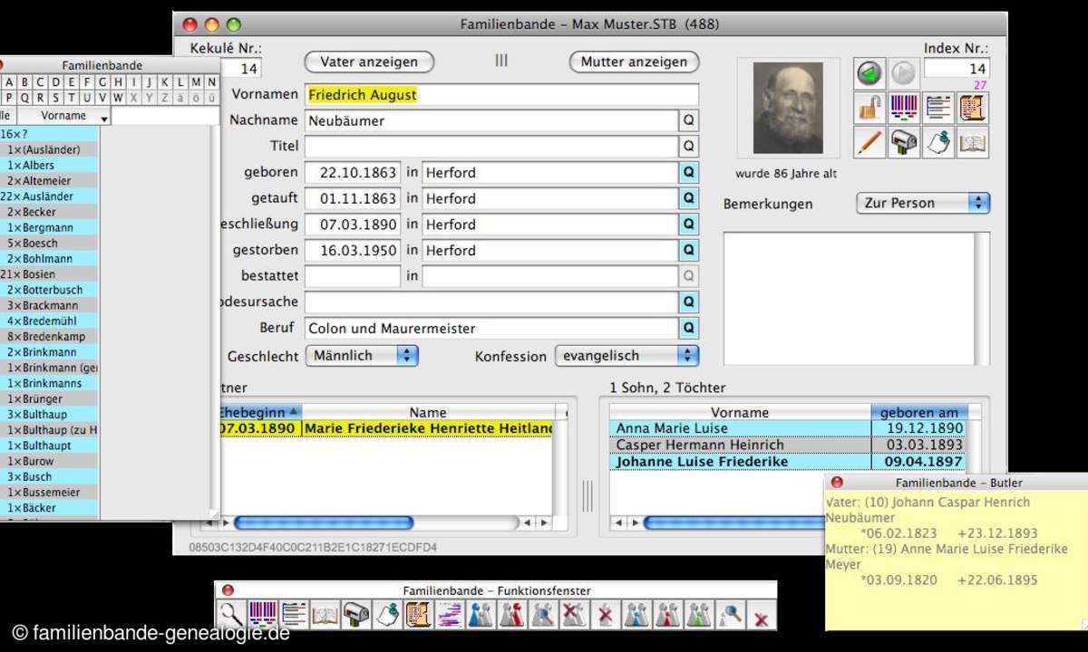Open the pinned note icon in main window
Viewport: 1088px width, 652px height.
tap(938, 142)
